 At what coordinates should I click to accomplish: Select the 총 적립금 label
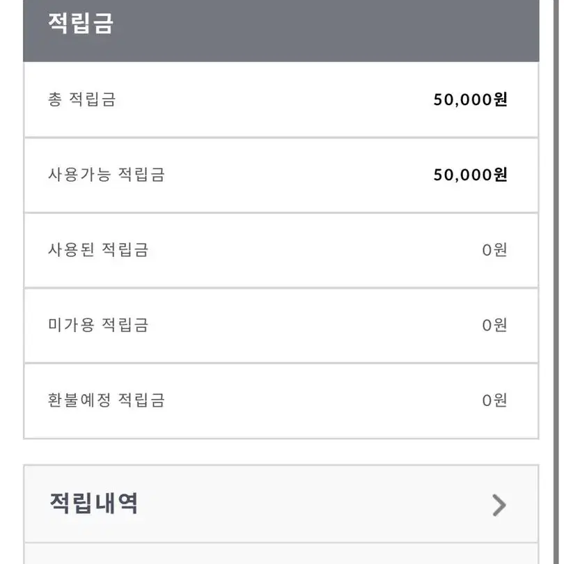tap(81, 100)
